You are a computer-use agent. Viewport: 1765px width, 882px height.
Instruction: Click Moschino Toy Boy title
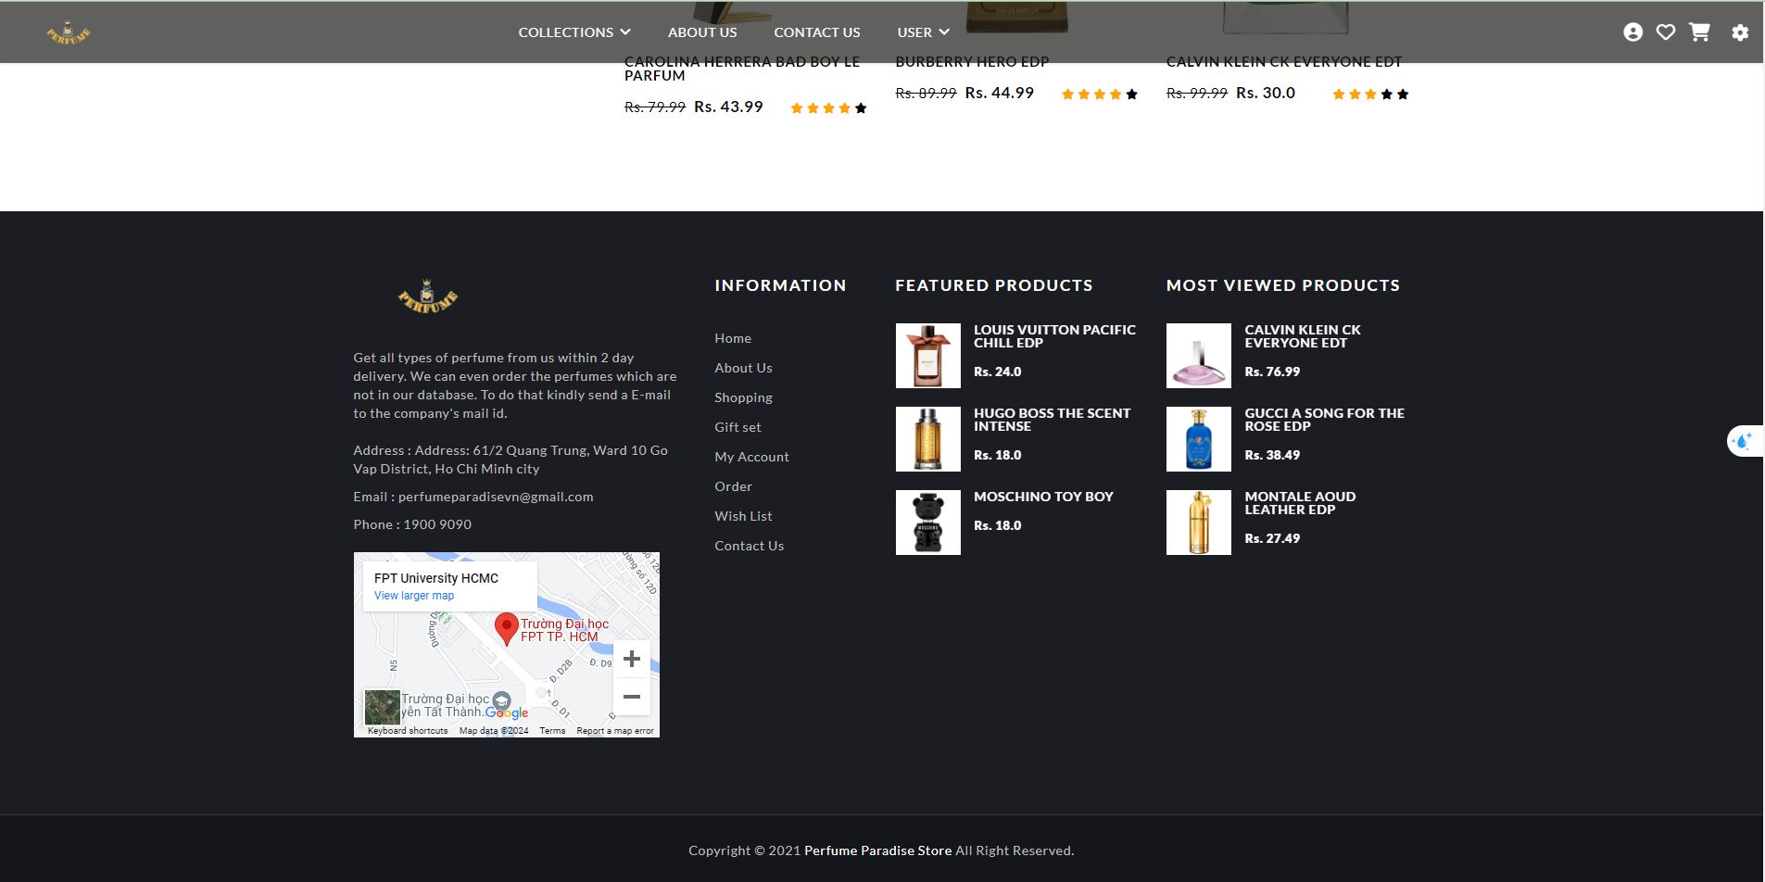1043,497
